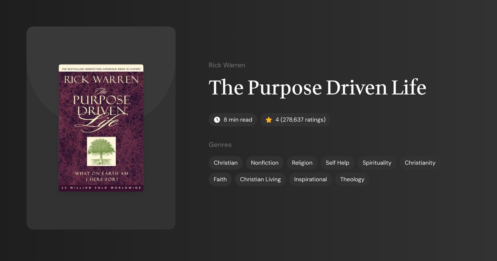Click the rating value 4 in the pill
This screenshot has width=497, height=261.
point(277,119)
